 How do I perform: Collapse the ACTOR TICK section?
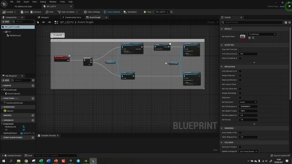tap(222, 45)
